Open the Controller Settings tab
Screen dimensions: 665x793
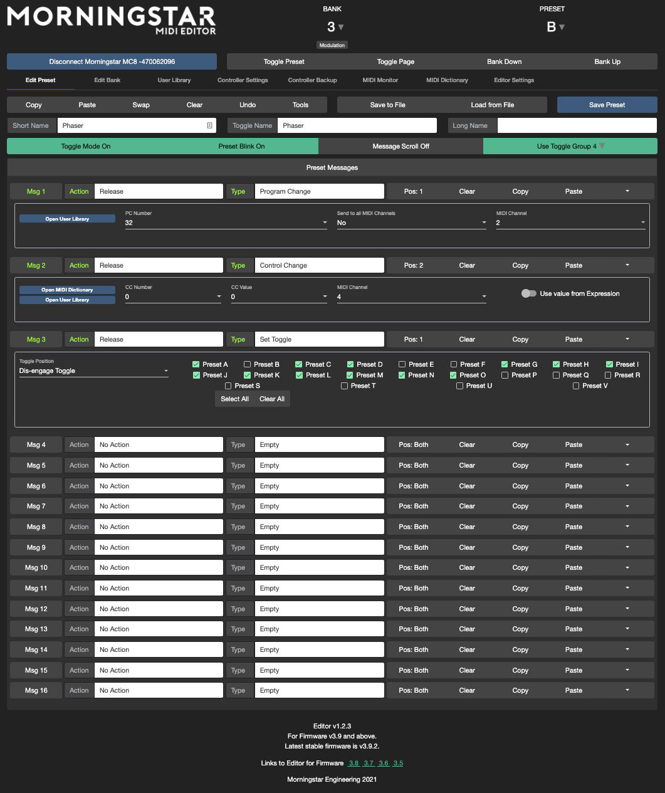243,80
